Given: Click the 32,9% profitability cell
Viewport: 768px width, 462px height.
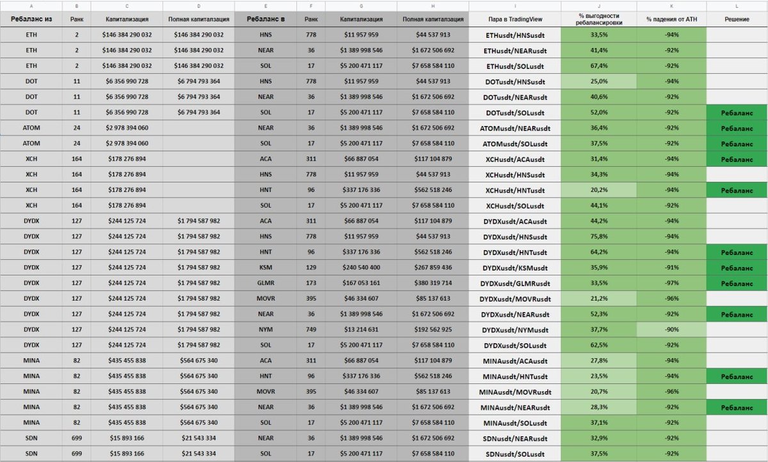Looking at the screenshot, I should click(598, 438).
